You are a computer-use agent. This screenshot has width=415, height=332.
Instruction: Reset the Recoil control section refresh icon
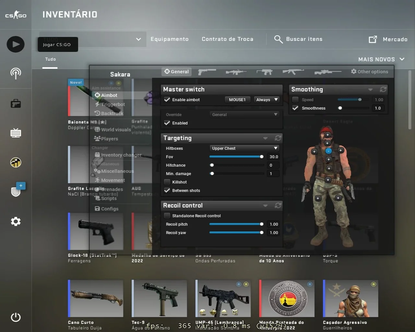click(x=278, y=206)
